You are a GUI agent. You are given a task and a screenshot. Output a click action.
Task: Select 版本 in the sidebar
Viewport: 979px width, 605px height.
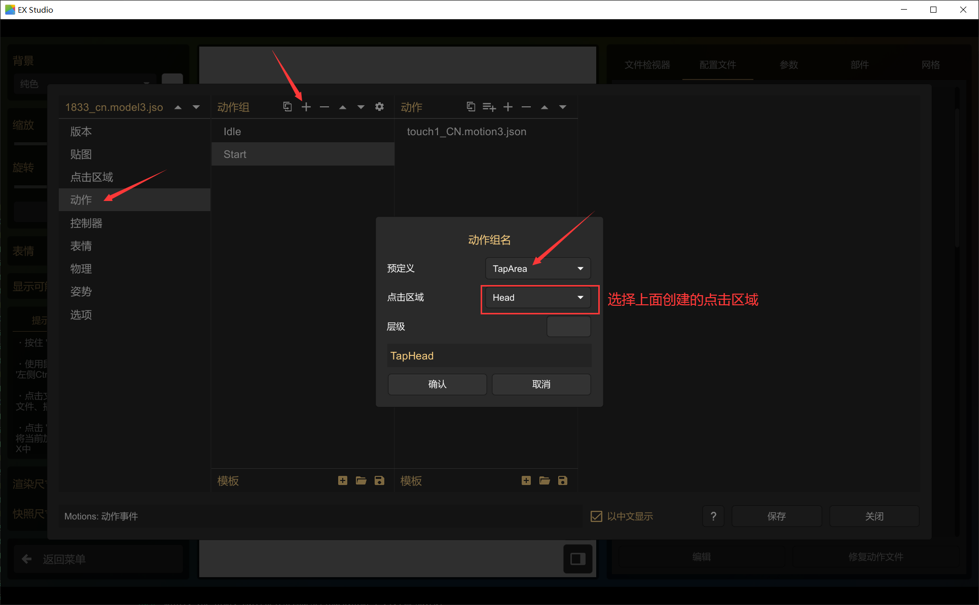tap(134, 132)
